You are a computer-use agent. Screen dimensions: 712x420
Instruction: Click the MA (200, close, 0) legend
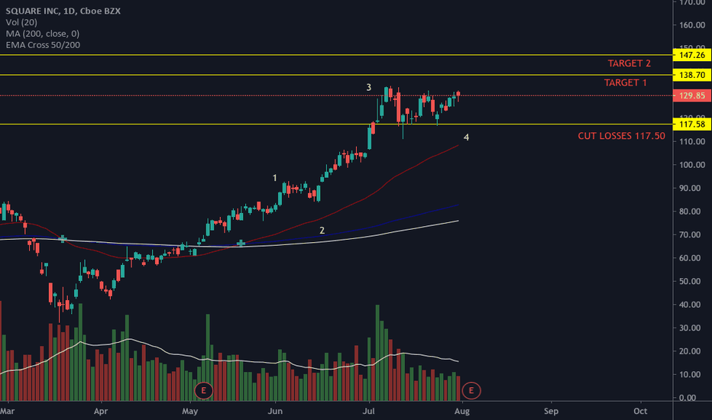tap(42, 34)
